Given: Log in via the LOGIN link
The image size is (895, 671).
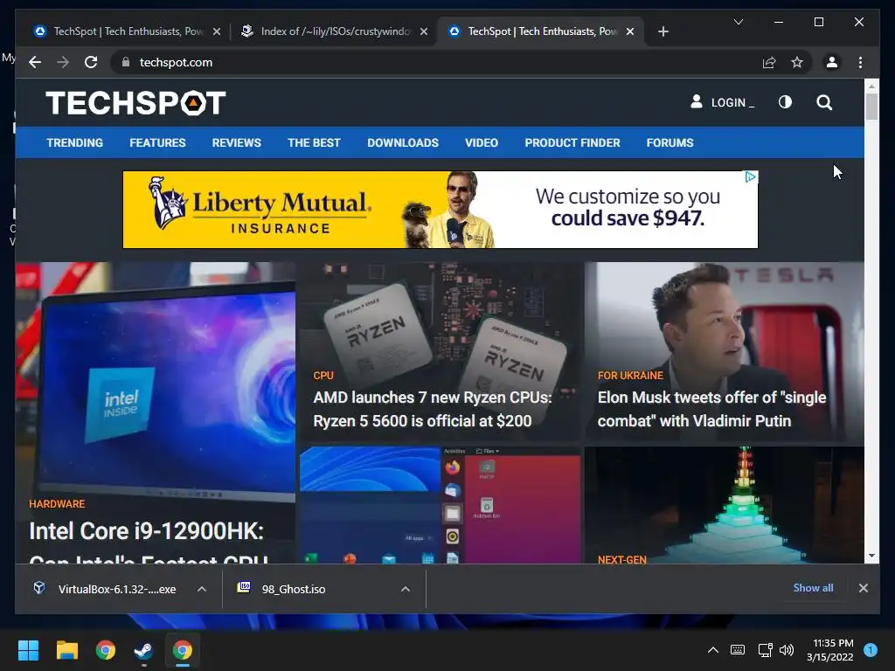Looking at the screenshot, I should click(x=722, y=103).
